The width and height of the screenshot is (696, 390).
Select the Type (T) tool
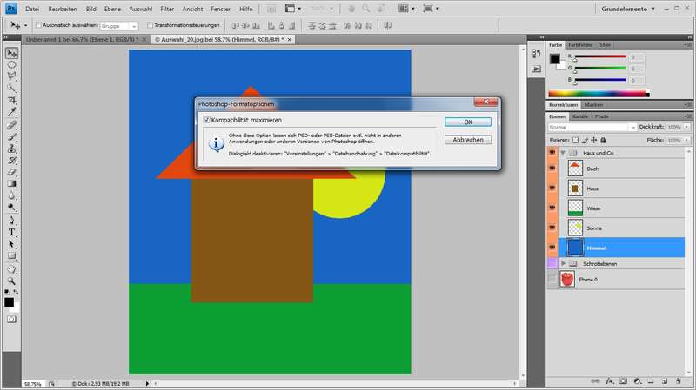[12, 232]
